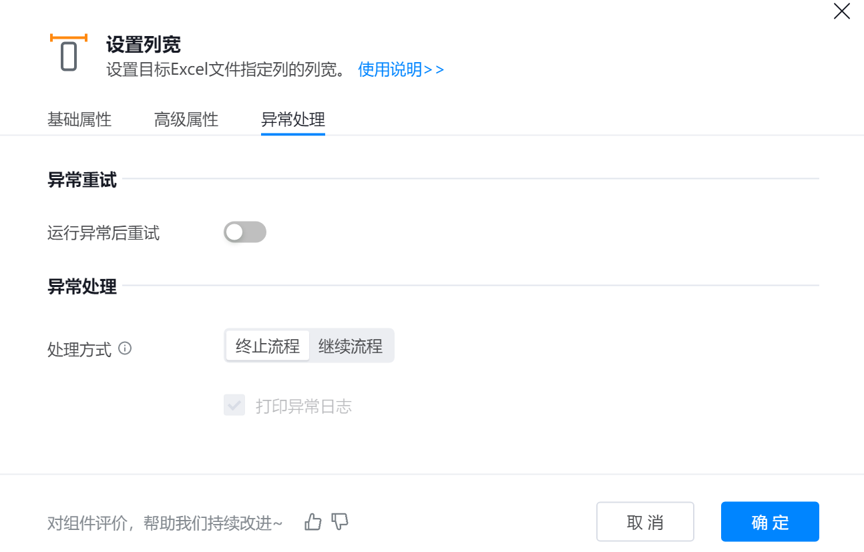Give a thumbs up rating
The image size is (864, 552).
click(x=312, y=522)
